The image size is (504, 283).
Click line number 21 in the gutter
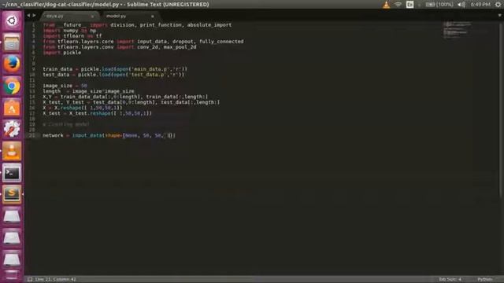pos(31,135)
